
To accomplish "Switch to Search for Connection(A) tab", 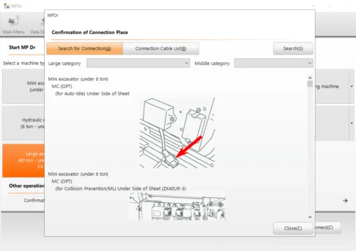I will coord(84,49).
